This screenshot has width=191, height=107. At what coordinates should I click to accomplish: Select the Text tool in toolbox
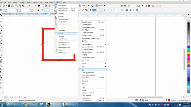[x=1, y=47]
